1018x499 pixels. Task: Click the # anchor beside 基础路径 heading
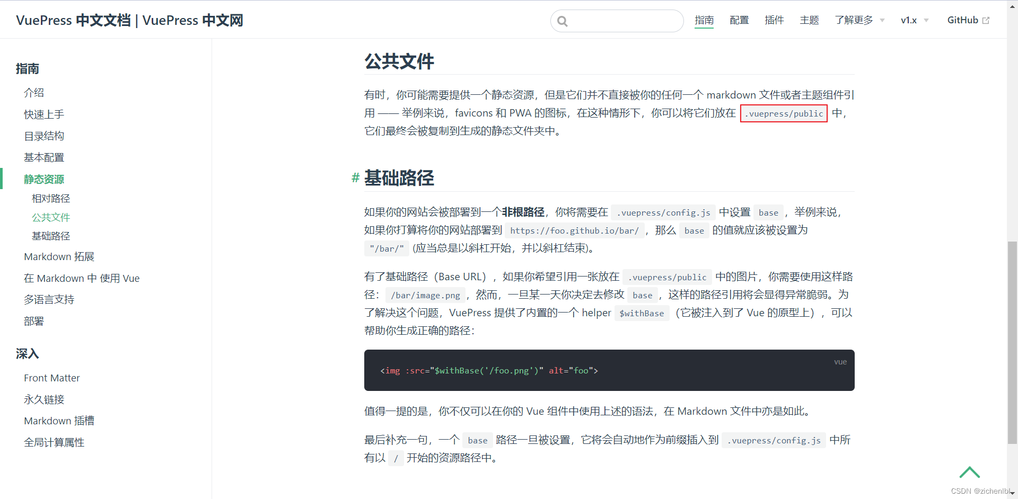pos(355,178)
